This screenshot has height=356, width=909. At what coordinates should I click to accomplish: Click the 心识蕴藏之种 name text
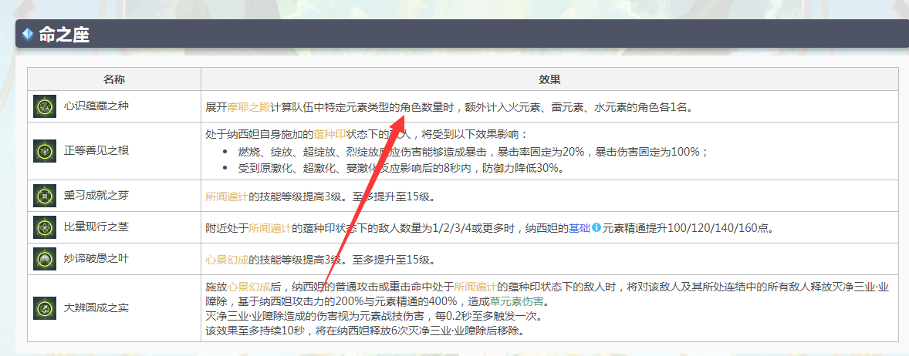coord(96,106)
